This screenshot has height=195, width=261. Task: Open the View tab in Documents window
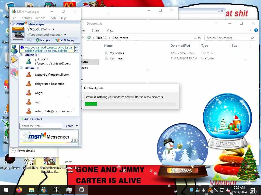(110, 30)
